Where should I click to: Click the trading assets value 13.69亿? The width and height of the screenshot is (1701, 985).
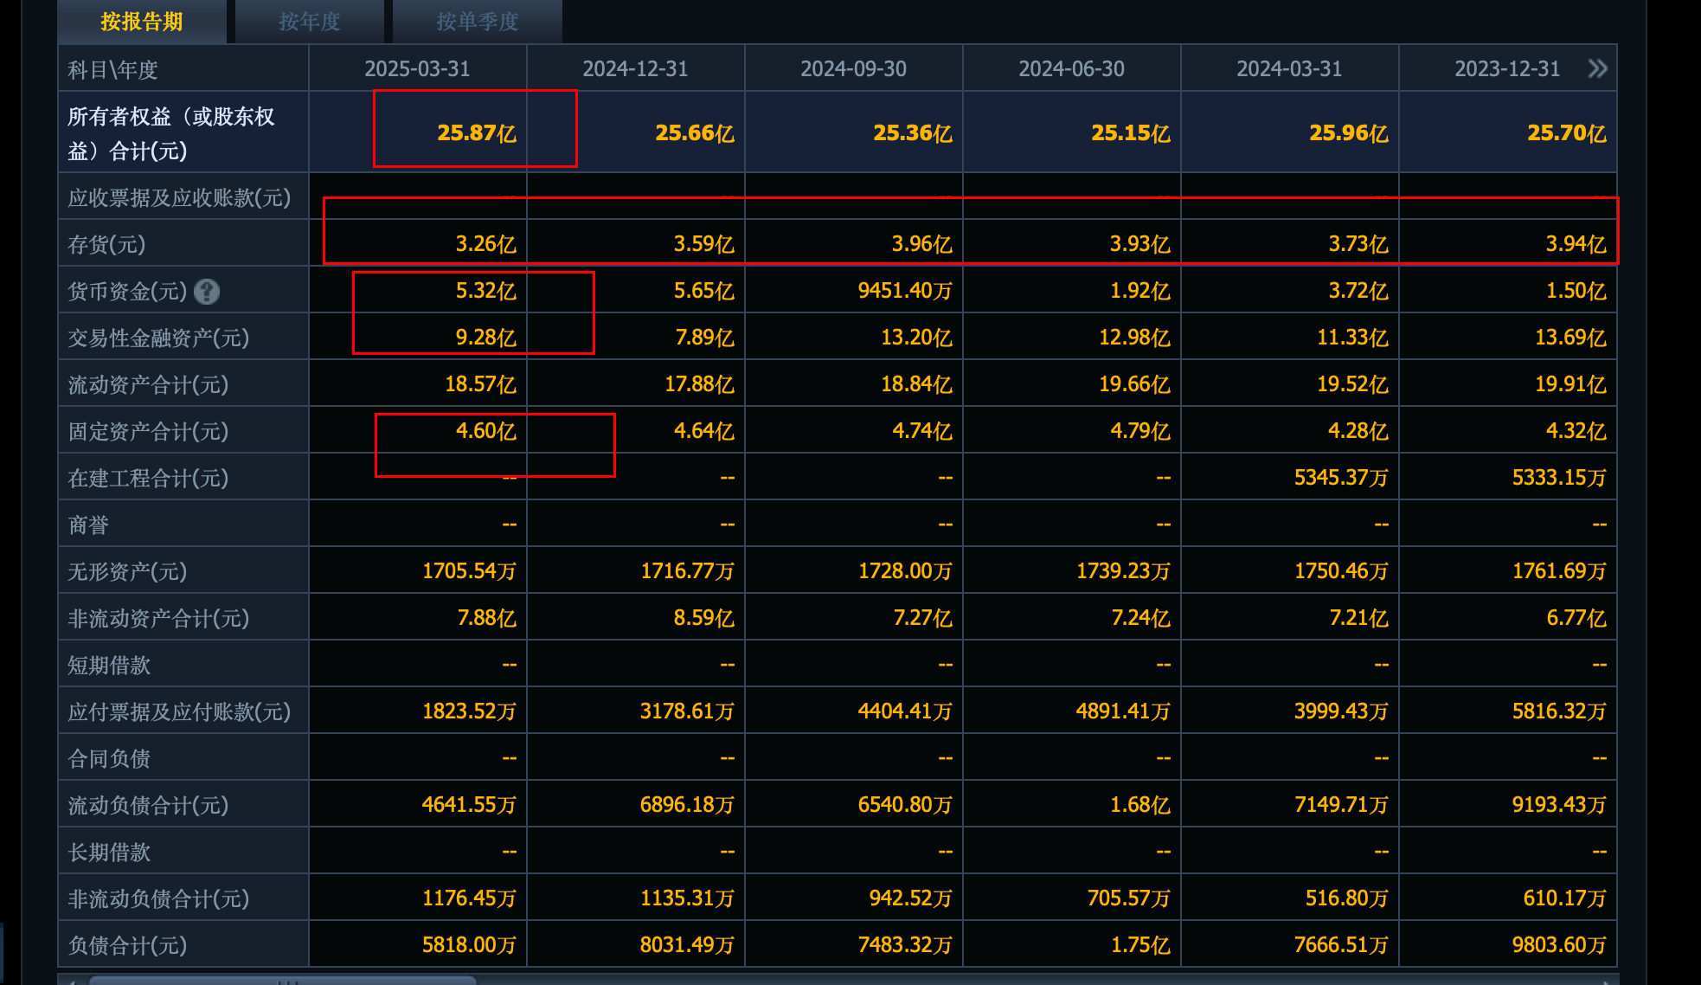coord(1570,338)
